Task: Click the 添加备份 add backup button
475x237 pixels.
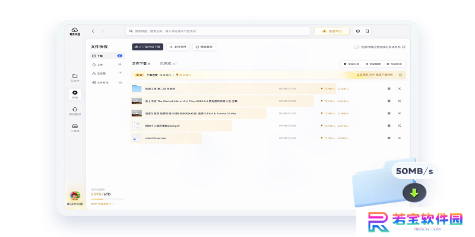Action: [204, 47]
